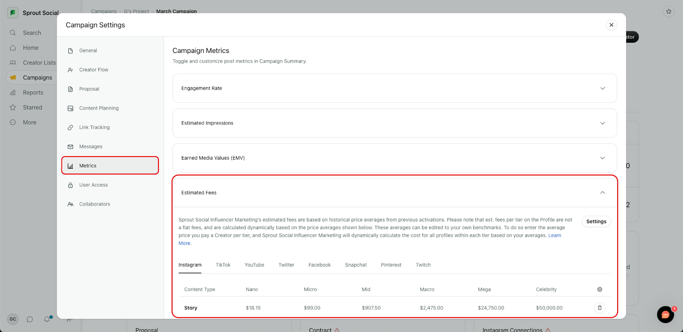Screen dimensions: 683x332
Task: Click the Sprout Social logo
Action: click(x=13, y=13)
